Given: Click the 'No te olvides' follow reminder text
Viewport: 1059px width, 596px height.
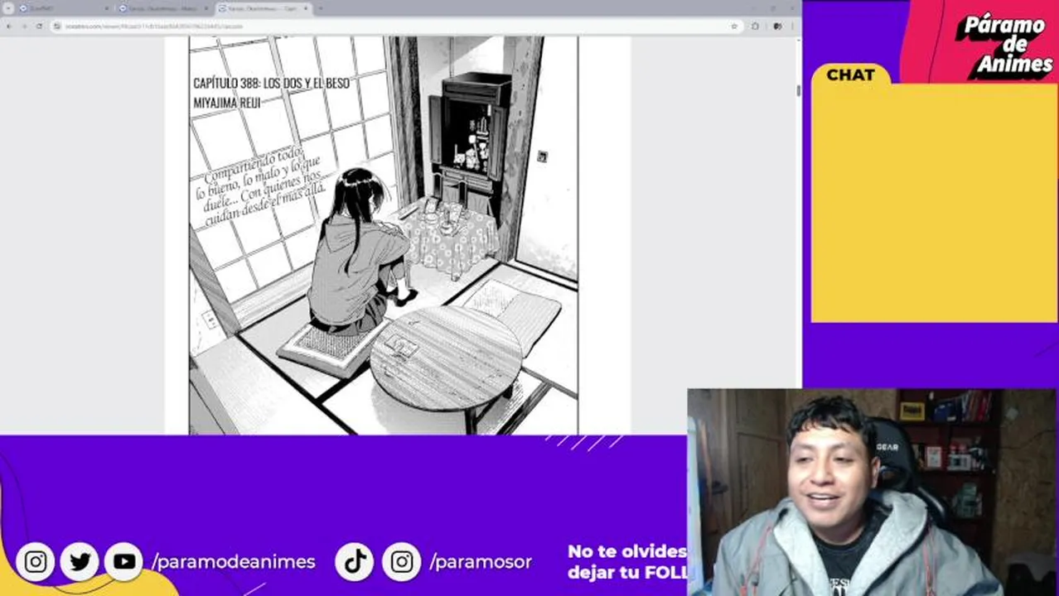Looking at the screenshot, I should [627, 551].
